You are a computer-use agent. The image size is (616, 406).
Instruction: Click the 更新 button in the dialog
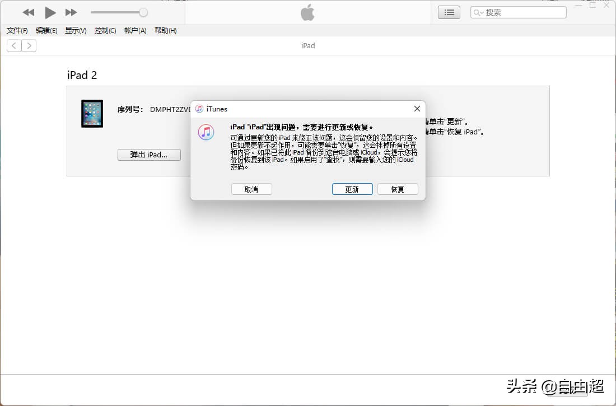coord(352,189)
